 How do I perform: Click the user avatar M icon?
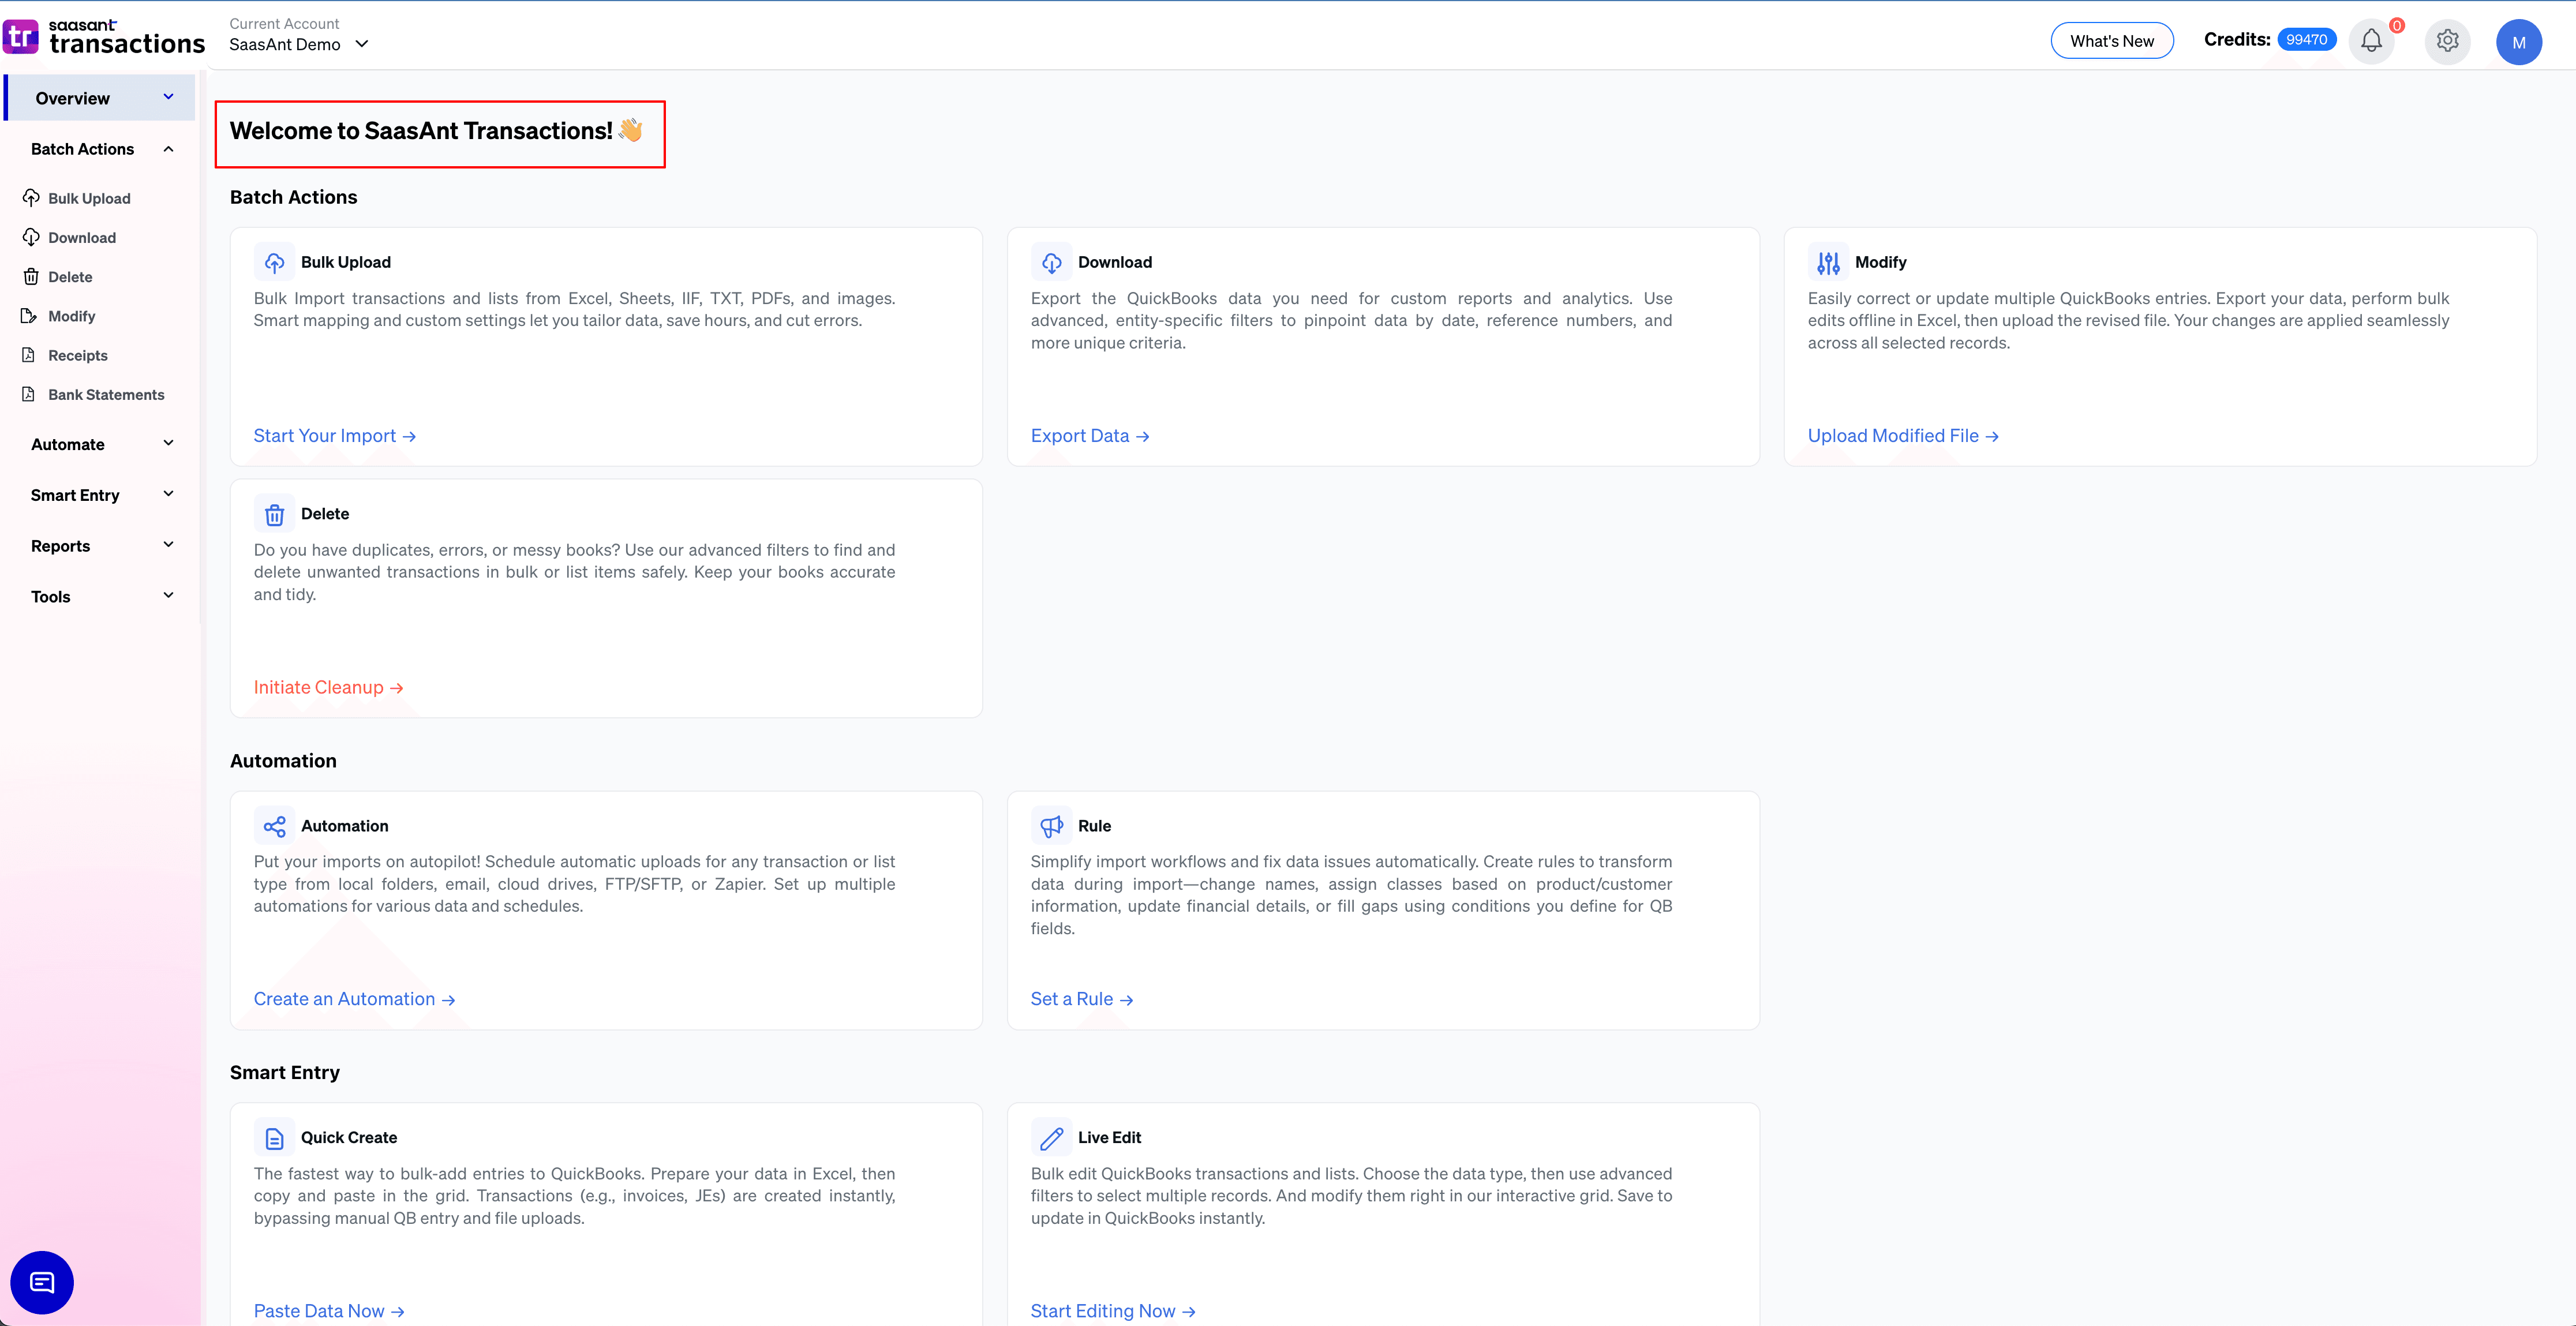2518,42
